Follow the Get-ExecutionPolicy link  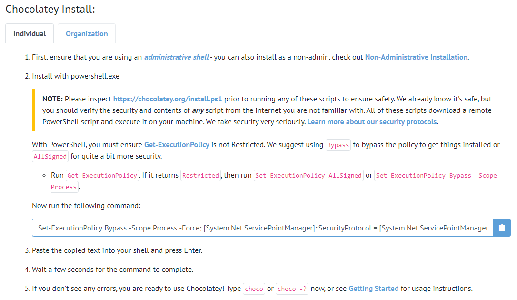coord(177,145)
